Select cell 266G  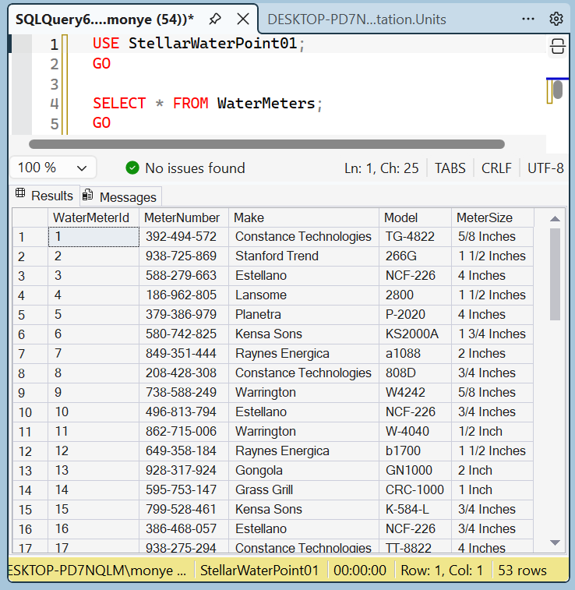click(x=415, y=256)
